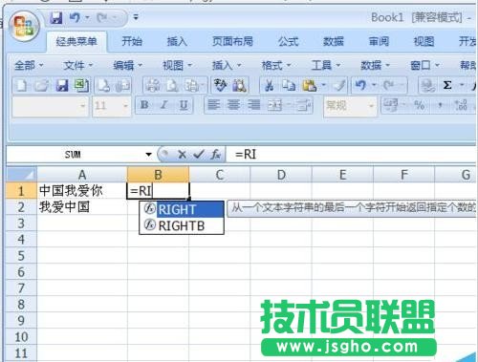This screenshot has height=362, width=478.
Task: Open the 窗口 classic menu
Action: coord(424,66)
